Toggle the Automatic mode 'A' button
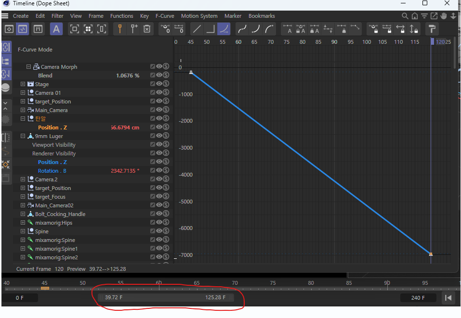 point(56,29)
